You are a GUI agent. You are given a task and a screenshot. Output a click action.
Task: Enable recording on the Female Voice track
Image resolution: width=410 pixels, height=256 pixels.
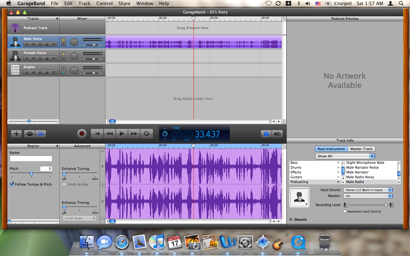[x=27, y=58]
